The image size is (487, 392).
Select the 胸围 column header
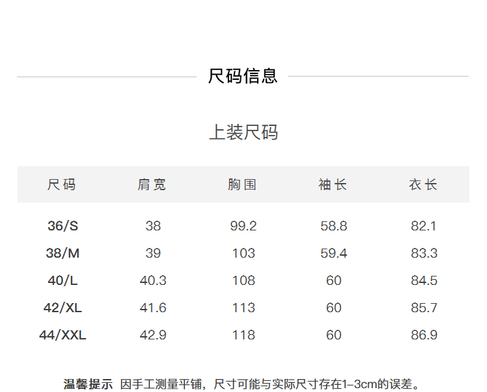[x=243, y=185]
